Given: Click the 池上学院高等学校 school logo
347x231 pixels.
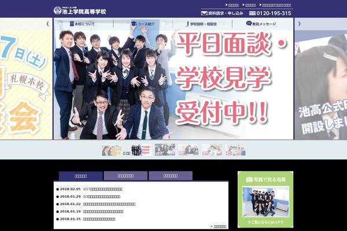Looking at the screenshot, I should click(x=80, y=10).
